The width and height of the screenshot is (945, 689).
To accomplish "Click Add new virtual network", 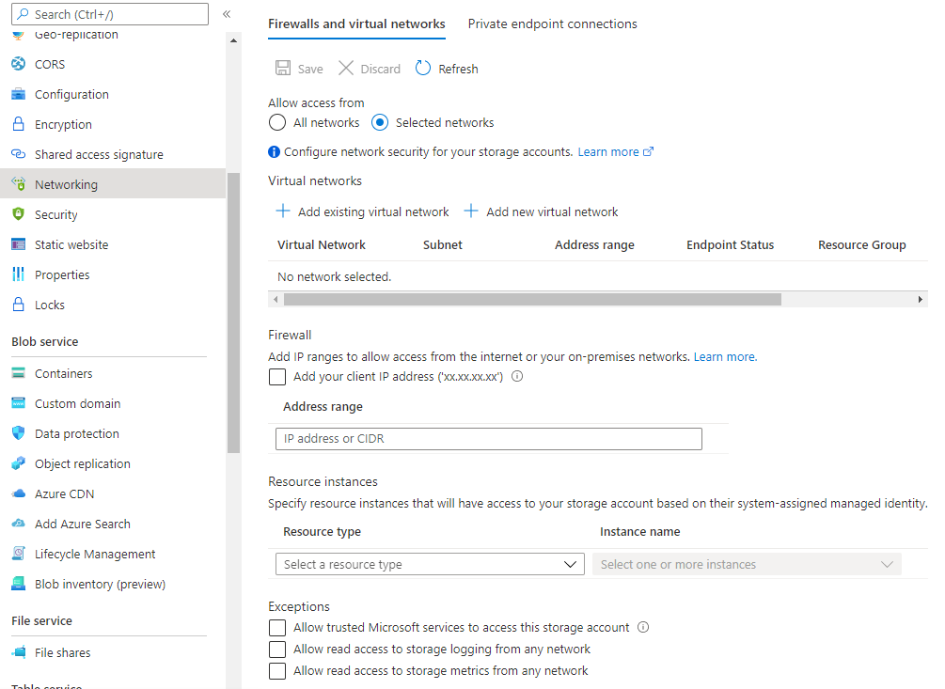I will [x=552, y=212].
